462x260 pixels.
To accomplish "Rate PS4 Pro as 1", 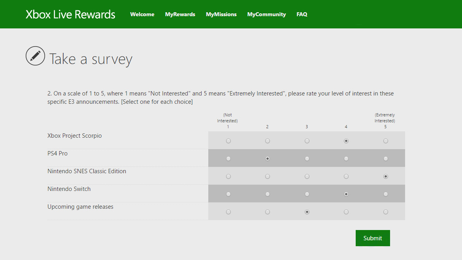I will coord(228,159).
